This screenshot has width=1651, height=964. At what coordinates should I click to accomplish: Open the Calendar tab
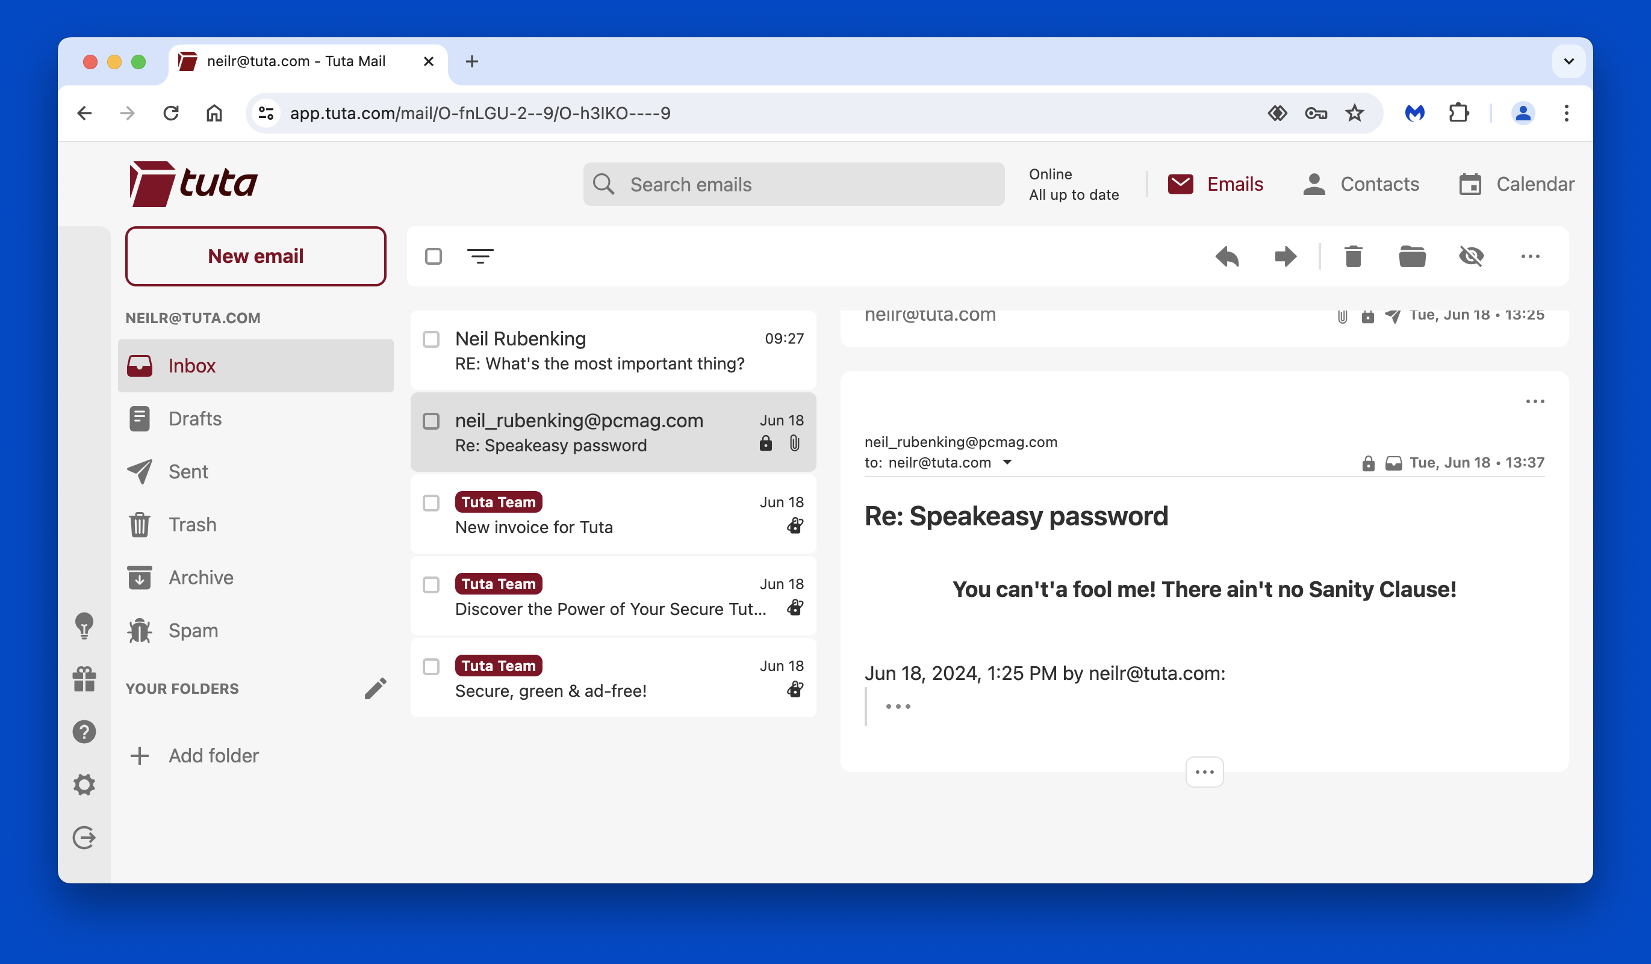click(1517, 184)
